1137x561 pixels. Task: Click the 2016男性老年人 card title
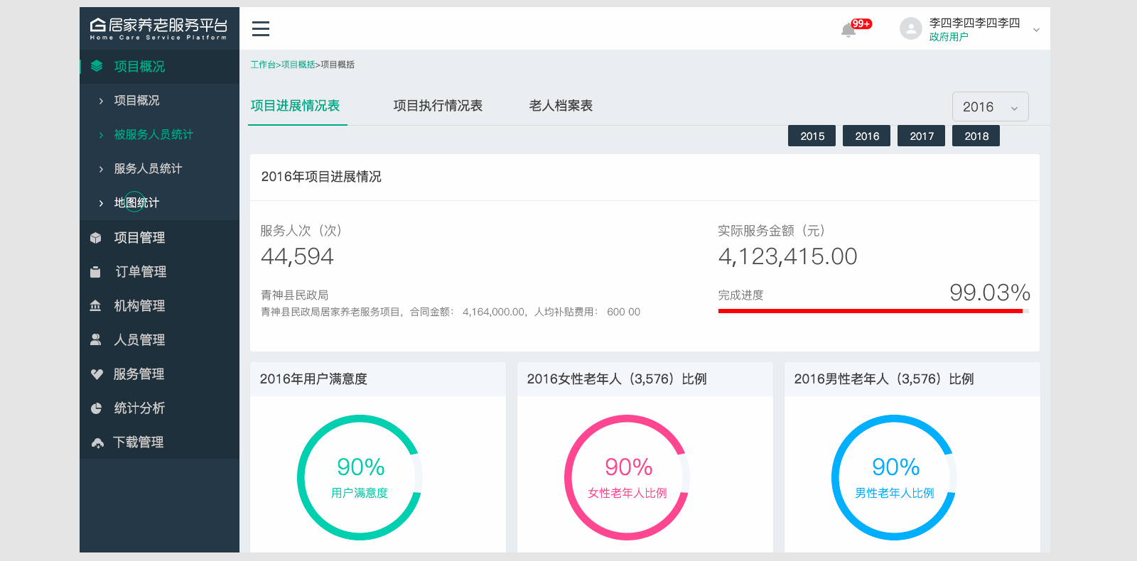pos(884,379)
